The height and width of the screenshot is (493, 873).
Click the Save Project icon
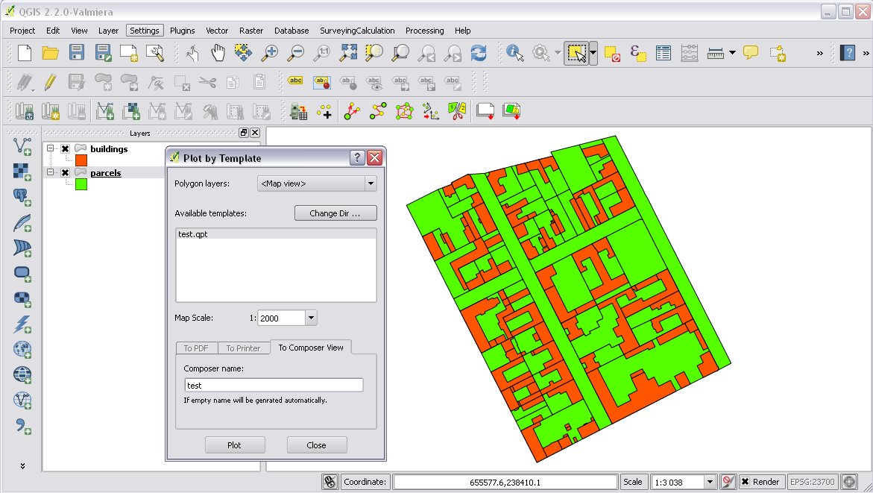click(x=77, y=52)
